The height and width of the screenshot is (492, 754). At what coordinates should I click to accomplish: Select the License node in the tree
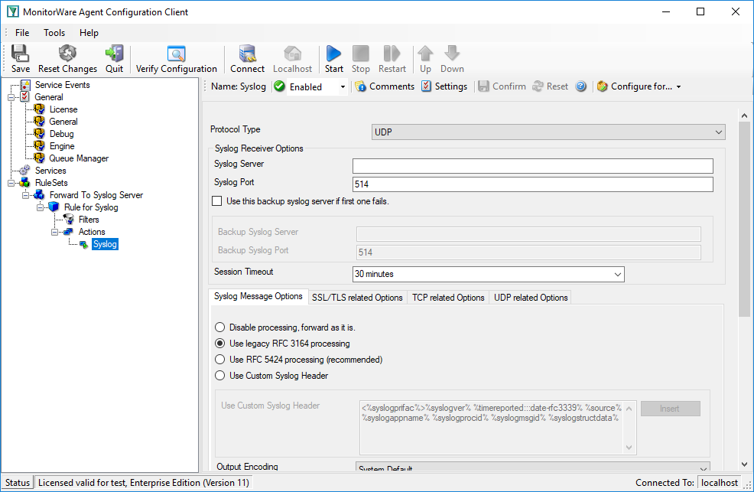(63, 109)
